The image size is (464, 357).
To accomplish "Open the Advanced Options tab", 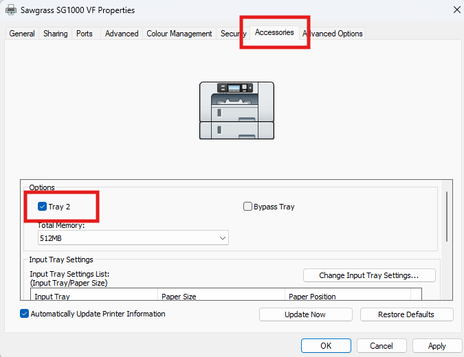I will coord(332,34).
